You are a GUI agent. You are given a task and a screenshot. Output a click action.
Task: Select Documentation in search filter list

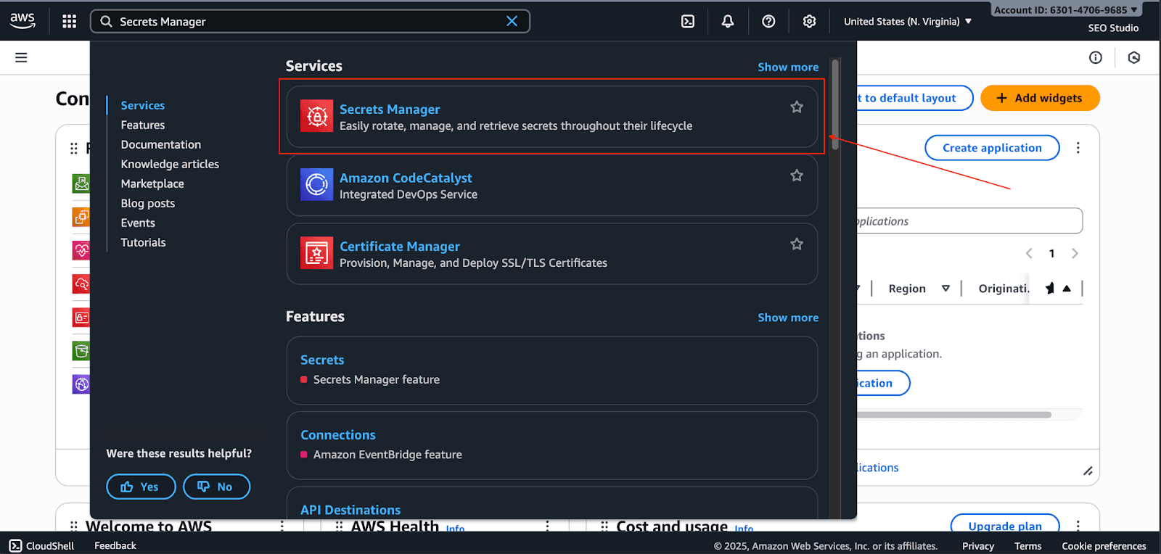[160, 144]
